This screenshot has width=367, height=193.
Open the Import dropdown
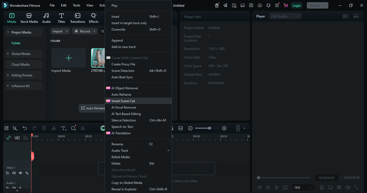coord(60,31)
